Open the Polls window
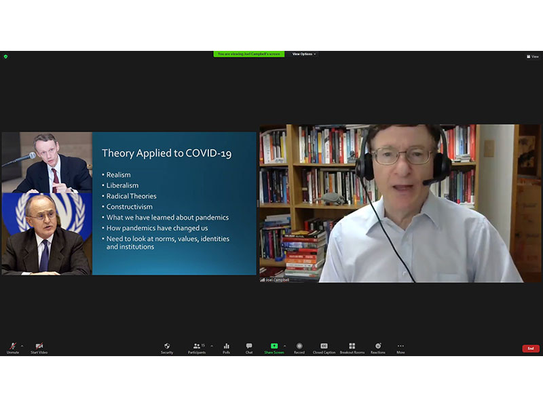 (x=226, y=347)
